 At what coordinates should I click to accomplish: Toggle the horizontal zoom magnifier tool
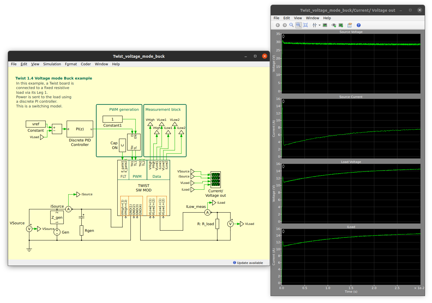[x=298, y=25]
